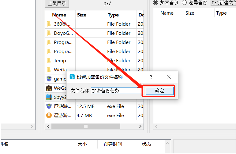Click the 创建时间 column header
This screenshot has width=236, height=154.
pos(113,144)
